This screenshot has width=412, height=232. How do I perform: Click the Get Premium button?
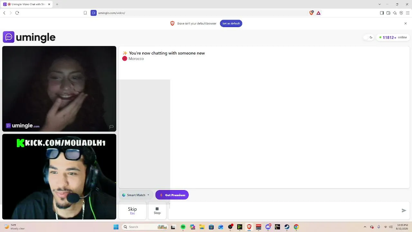(172, 195)
